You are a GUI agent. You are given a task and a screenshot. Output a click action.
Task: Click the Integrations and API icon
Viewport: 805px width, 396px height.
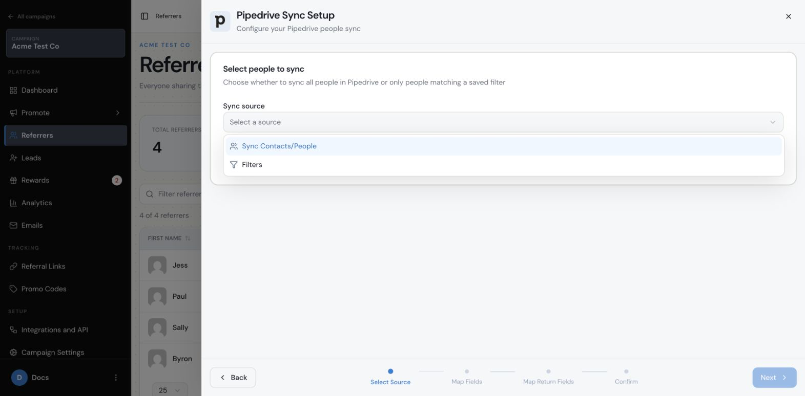click(13, 330)
